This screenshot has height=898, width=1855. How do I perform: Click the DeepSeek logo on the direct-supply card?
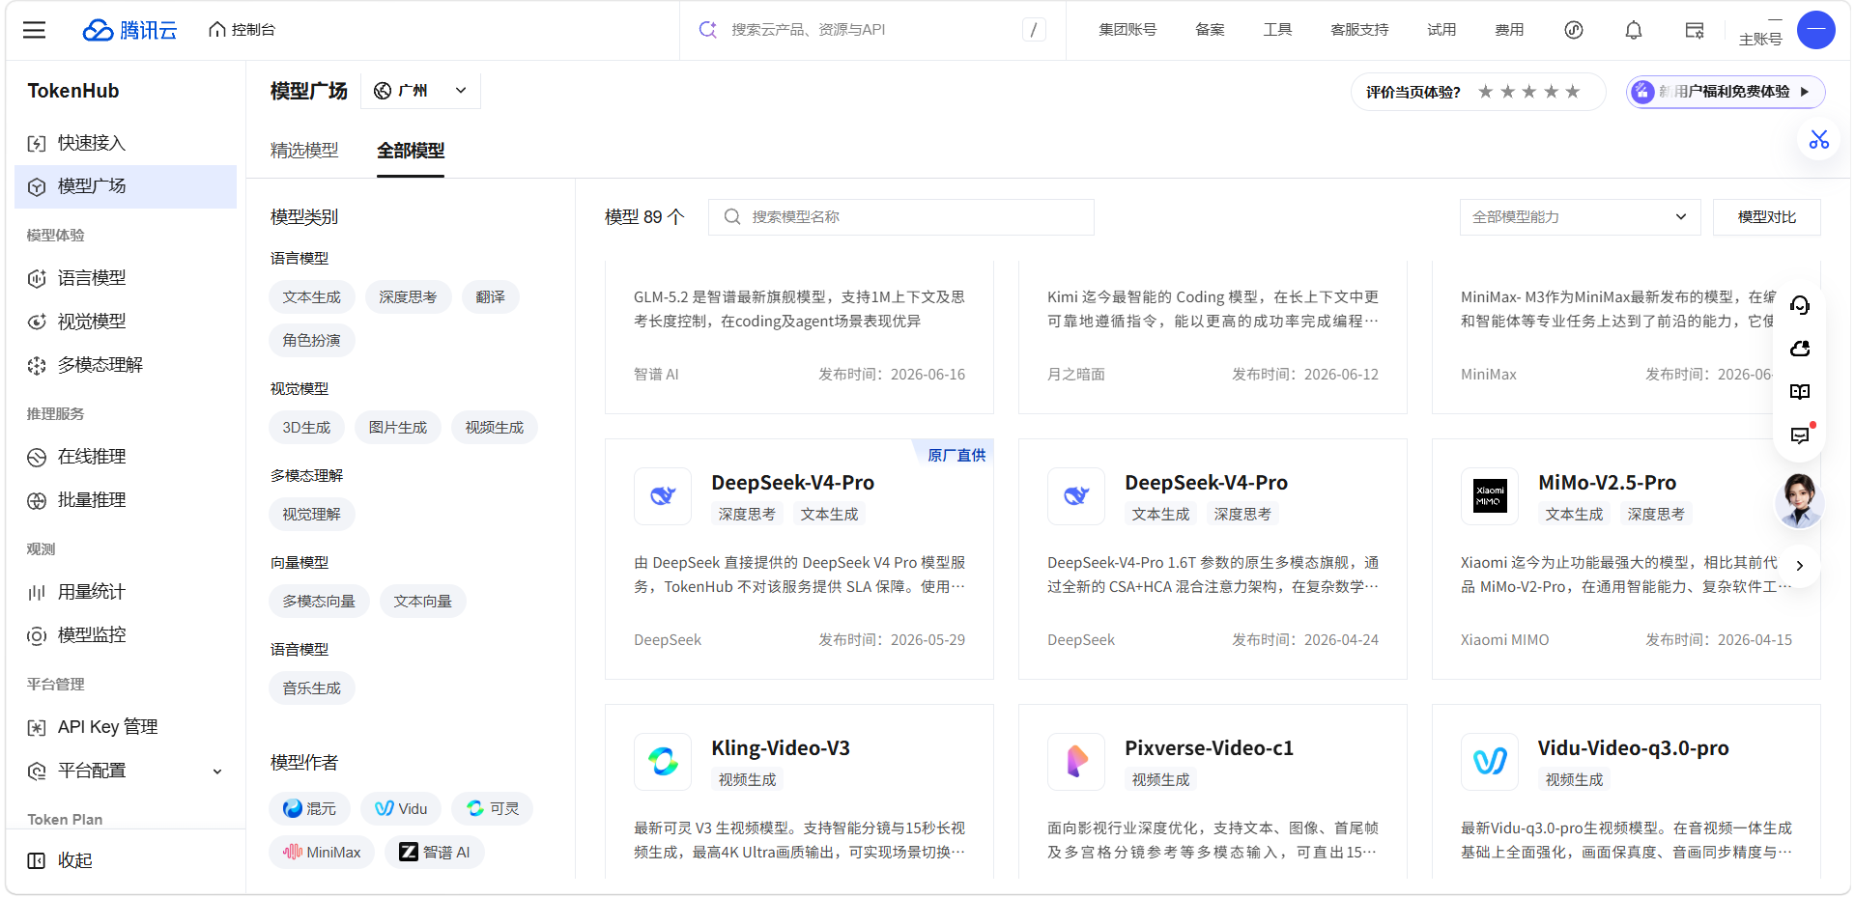click(x=663, y=496)
